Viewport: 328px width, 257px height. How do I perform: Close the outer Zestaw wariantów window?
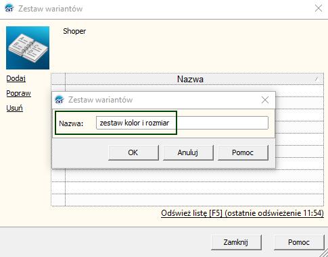click(319, 8)
